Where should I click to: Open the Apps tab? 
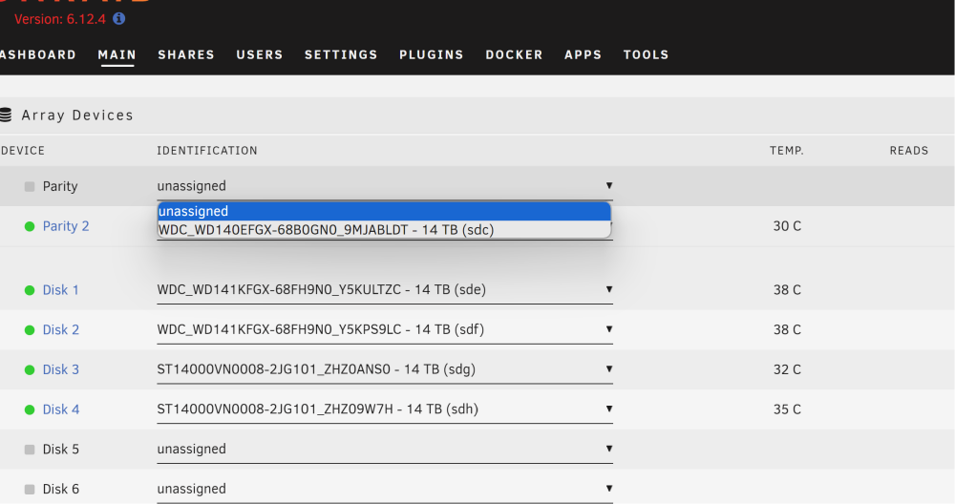pos(583,54)
